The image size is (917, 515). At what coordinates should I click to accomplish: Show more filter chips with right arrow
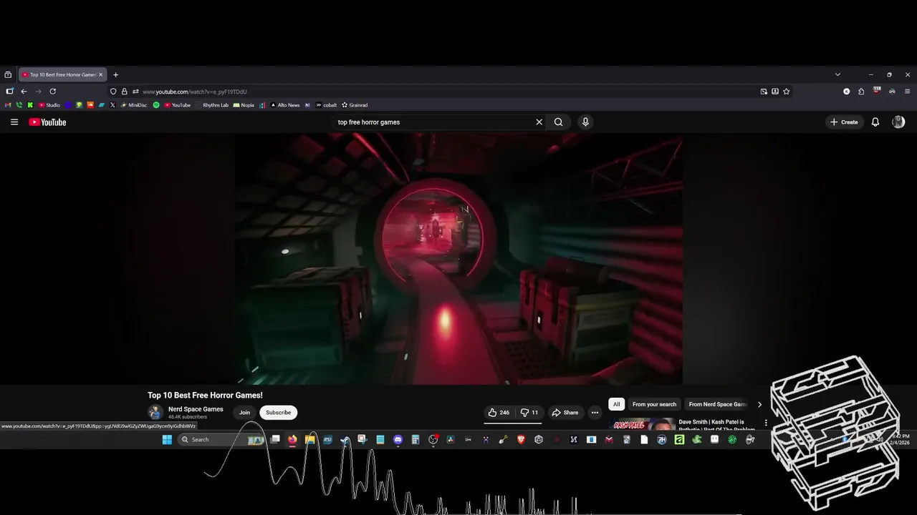tap(760, 404)
